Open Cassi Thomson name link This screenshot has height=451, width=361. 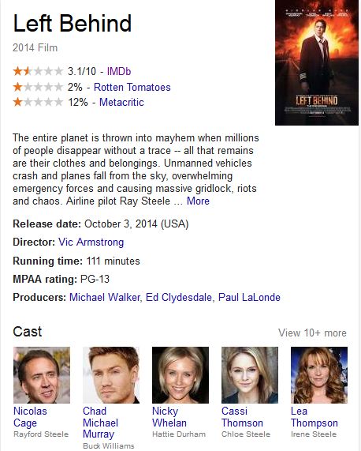point(242,417)
